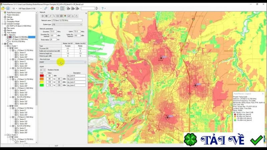Click the third icon in Network panel toolbar
The height and width of the screenshot is (150, 267).
point(50,16)
